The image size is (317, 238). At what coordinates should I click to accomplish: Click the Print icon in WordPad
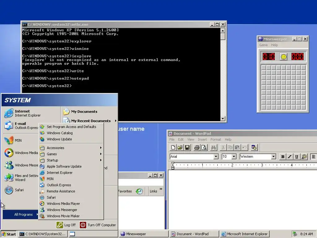tap(197, 148)
